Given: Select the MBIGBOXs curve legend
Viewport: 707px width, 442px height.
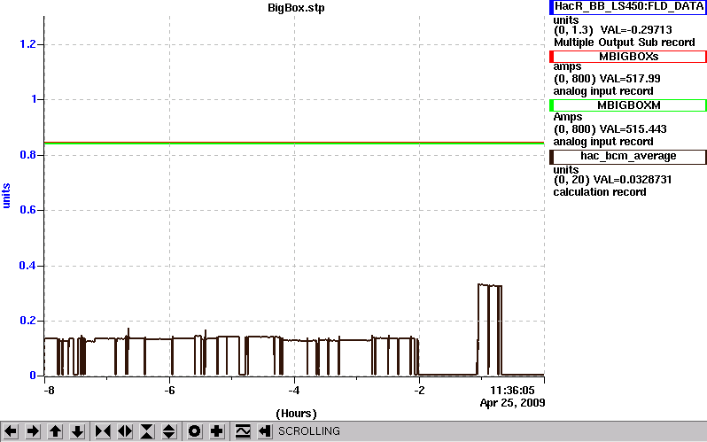Looking at the screenshot, I should 628,57.
